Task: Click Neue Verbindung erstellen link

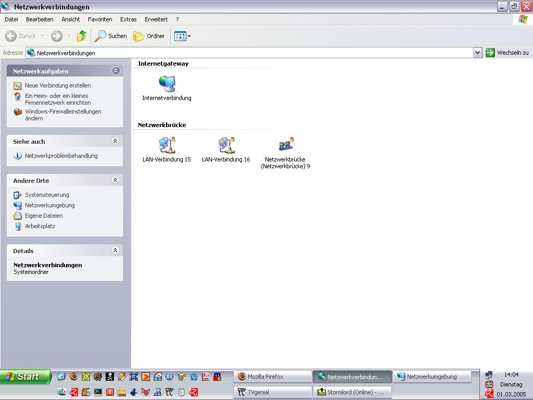Action: pos(58,85)
